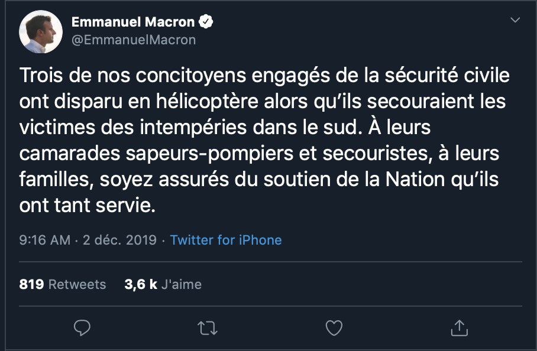The width and height of the screenshot is (537, 351).
Task: Click the 9:16 AM timestamp
Action: (x=44, y=240)
